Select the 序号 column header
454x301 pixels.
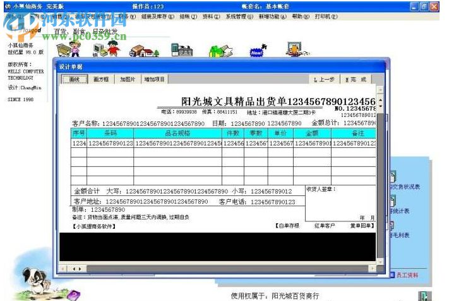coord(78,133)
